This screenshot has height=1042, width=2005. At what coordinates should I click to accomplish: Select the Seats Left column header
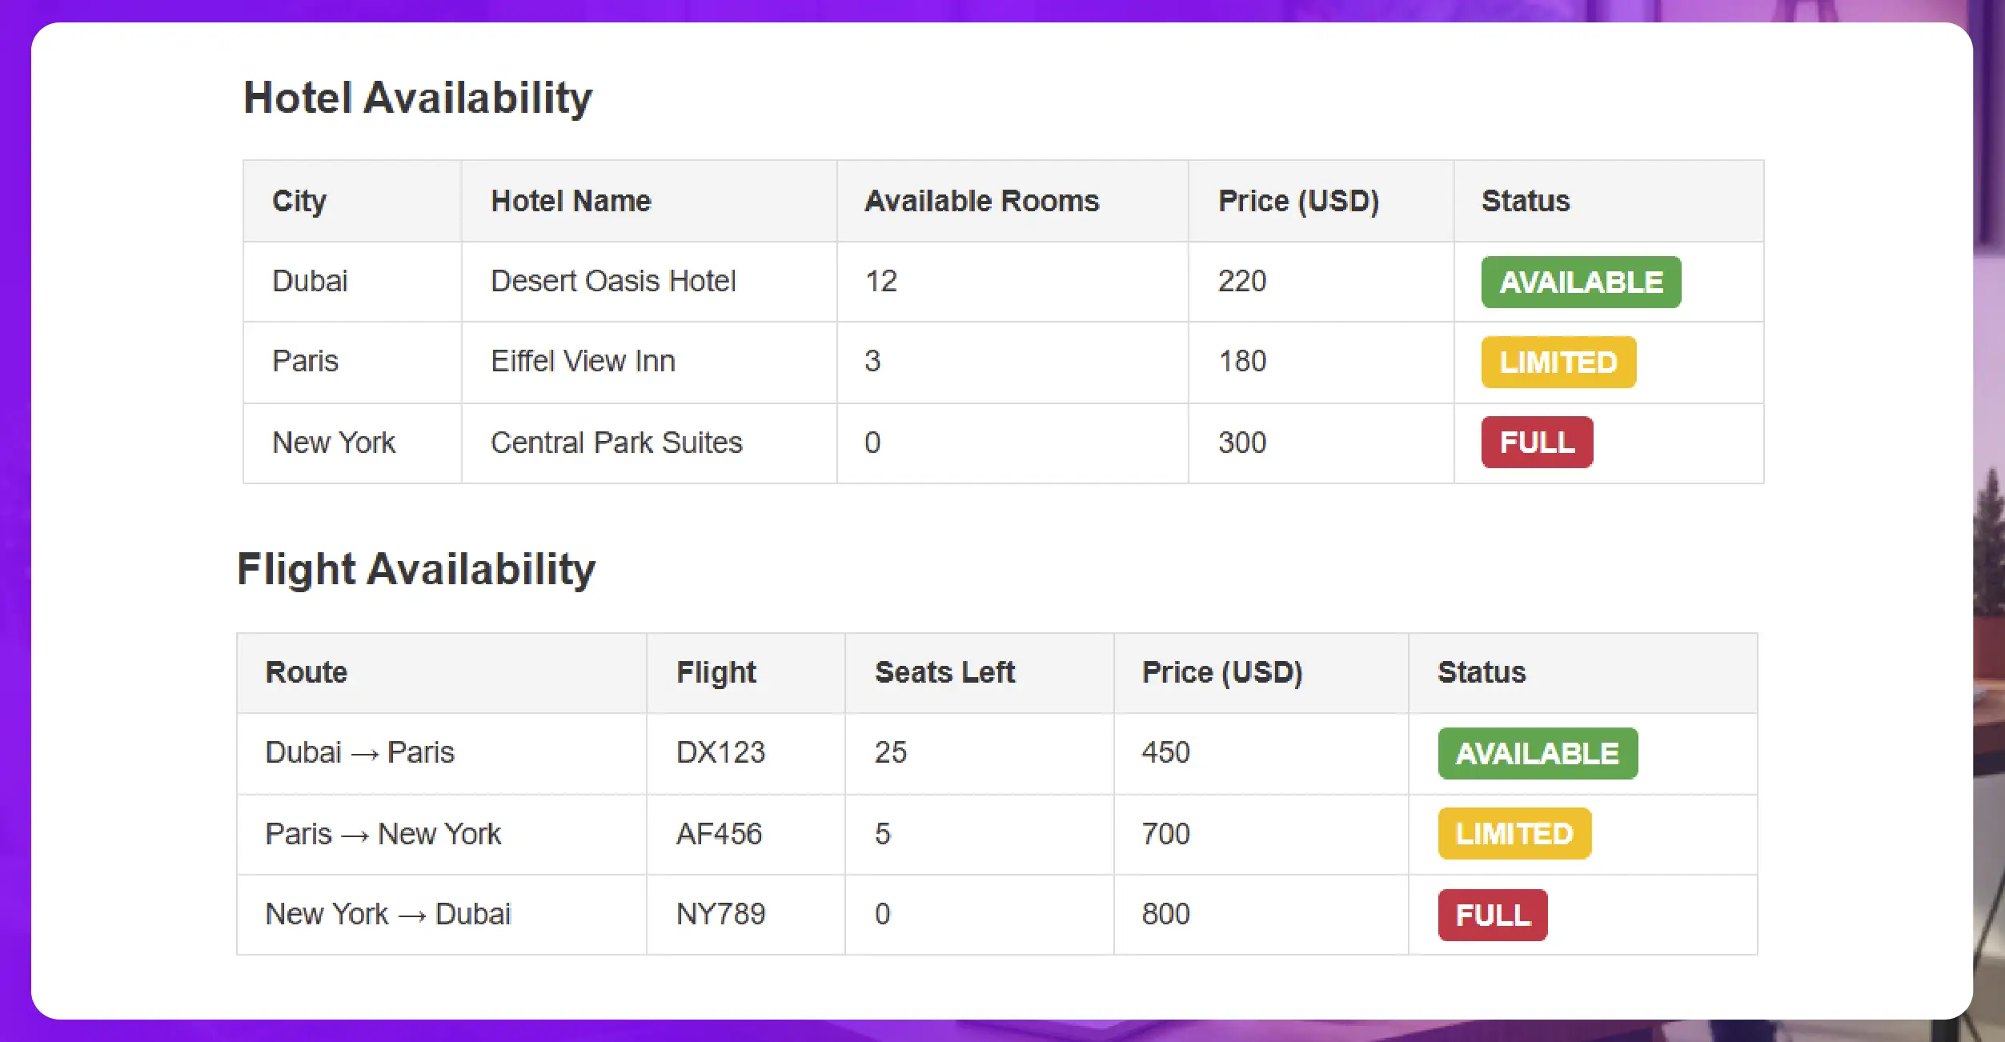click(944, 672)
